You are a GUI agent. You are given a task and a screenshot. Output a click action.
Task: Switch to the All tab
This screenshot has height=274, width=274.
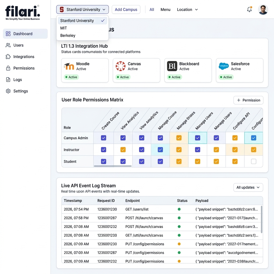pos(152,10)
